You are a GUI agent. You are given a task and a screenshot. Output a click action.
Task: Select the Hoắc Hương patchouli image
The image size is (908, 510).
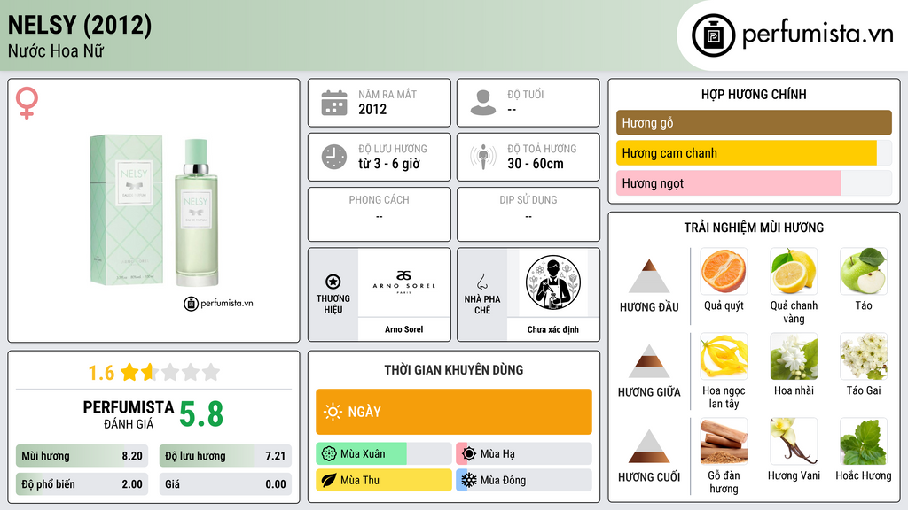[864, 441]
